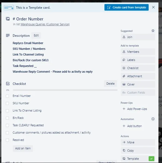Move the card to another list
The image size is (162, 163).
[138, 142]
